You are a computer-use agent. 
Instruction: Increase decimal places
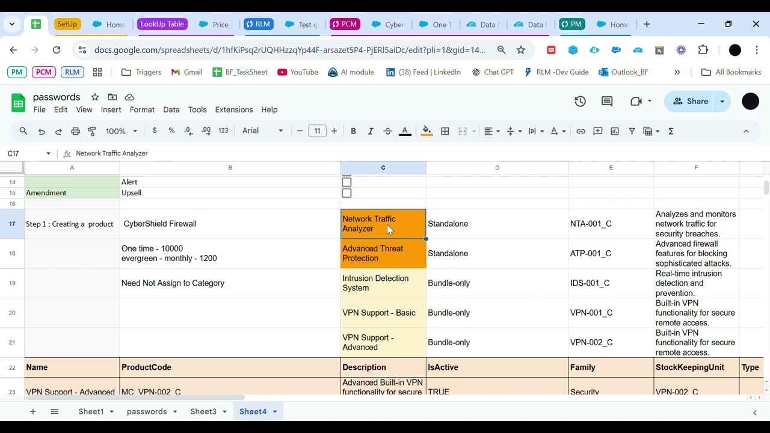coord(206,131)
